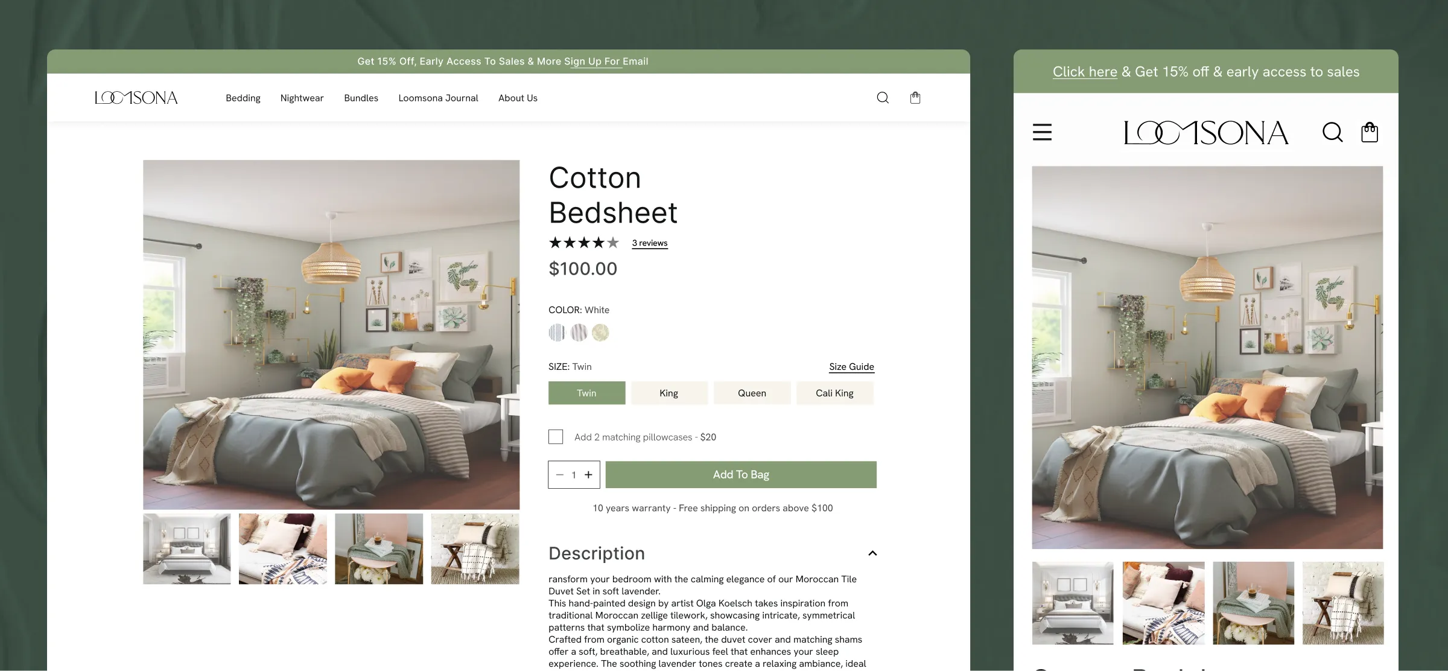The height and width of the screenshot is (671, 1448).
Task: Check the Add 2 matching pillowcases box
Action: [x=556, y=437]
